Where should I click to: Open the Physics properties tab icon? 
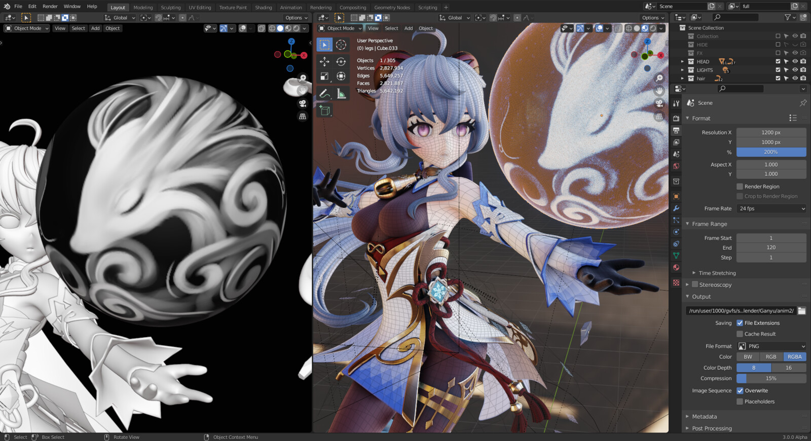[x=676, y=232]
